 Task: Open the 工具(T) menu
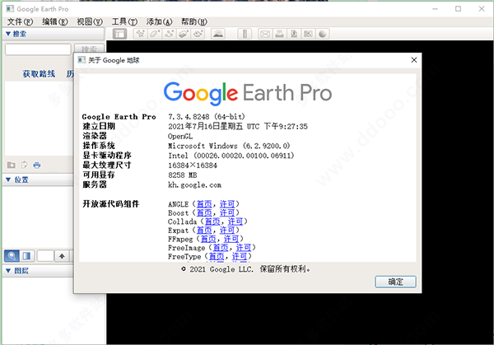click(124, 21)
